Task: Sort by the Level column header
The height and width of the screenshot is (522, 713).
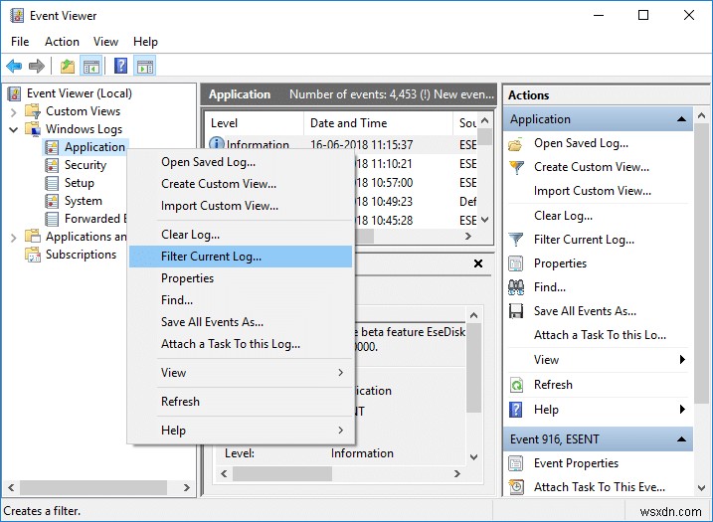Action: click(254, 123)
